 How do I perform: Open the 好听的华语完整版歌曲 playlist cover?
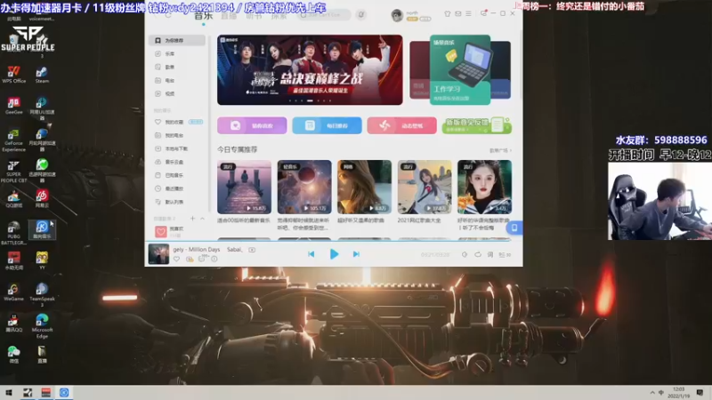pos(484,187)
